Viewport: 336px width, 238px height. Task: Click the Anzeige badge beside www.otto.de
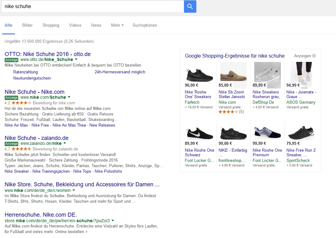click(11, 60)
